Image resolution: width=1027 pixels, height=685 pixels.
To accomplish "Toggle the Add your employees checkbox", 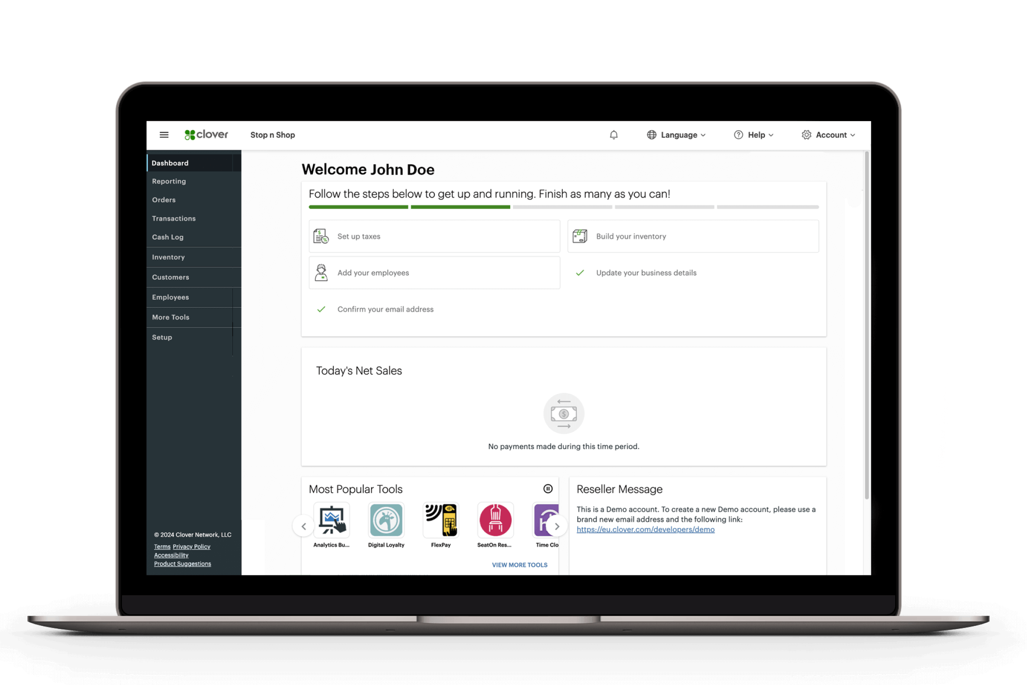I will click(322, 272).
